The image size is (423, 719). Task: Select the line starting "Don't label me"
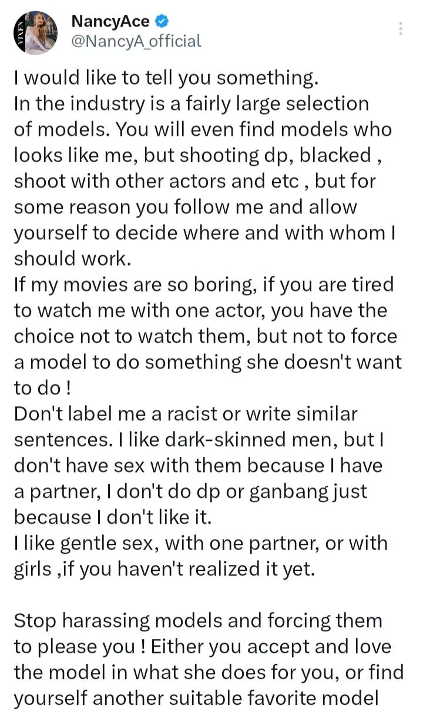[x=186, y=414]
